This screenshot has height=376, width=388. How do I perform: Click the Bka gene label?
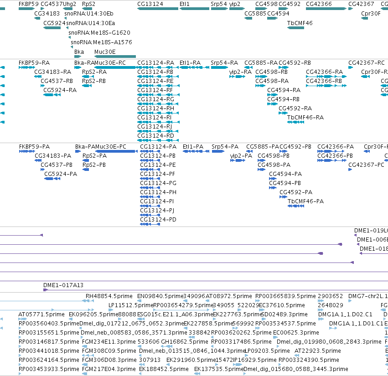tap(79, 52)
